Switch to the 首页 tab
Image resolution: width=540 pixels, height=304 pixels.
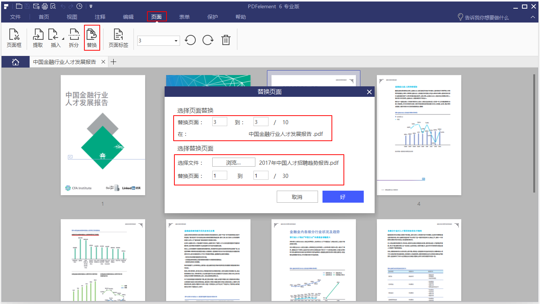(44, 17)
